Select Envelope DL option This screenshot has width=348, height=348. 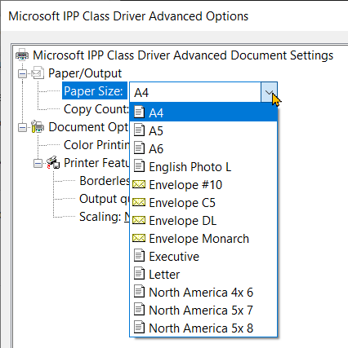[203, 220]
